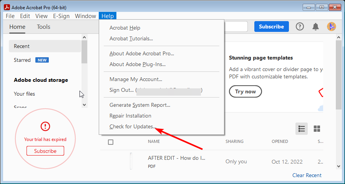The height and width of the screenshot is (184, 345).
Task: Click the AFTER EDIT file thumbnail
Action: click(131, 161)
